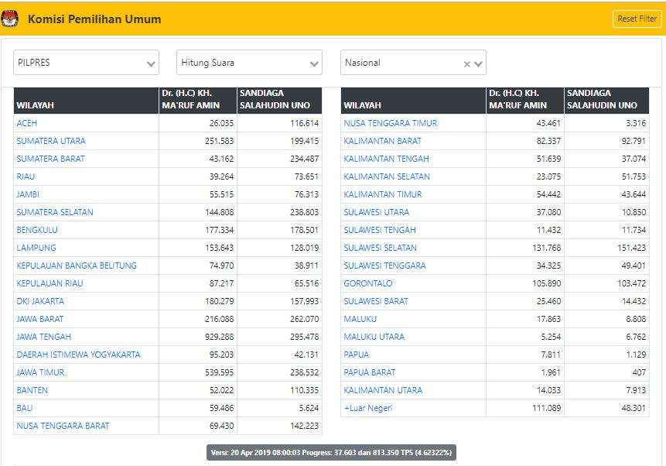
Task: Open the Nasional region dropdown arrow
Action: tap(479, 64)
